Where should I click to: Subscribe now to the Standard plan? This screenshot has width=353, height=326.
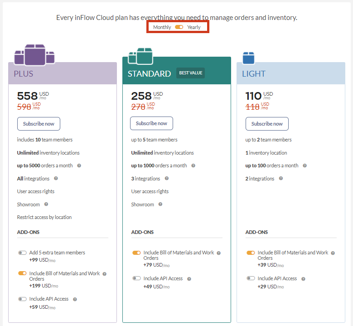[151, 123]
